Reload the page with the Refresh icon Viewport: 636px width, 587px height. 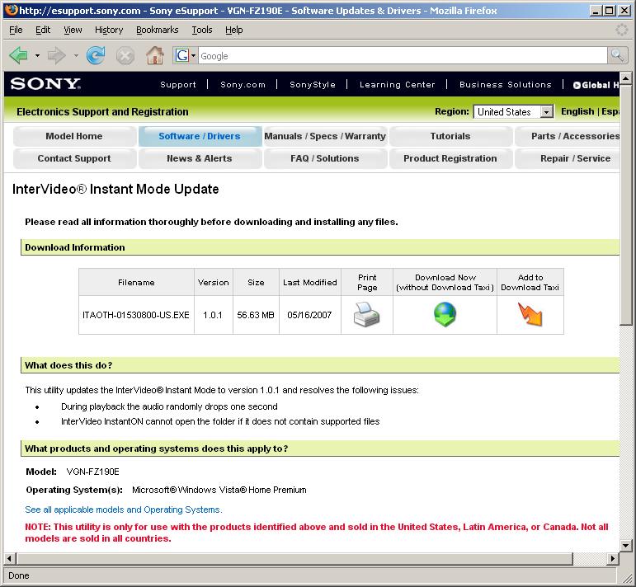pos(96,55)
